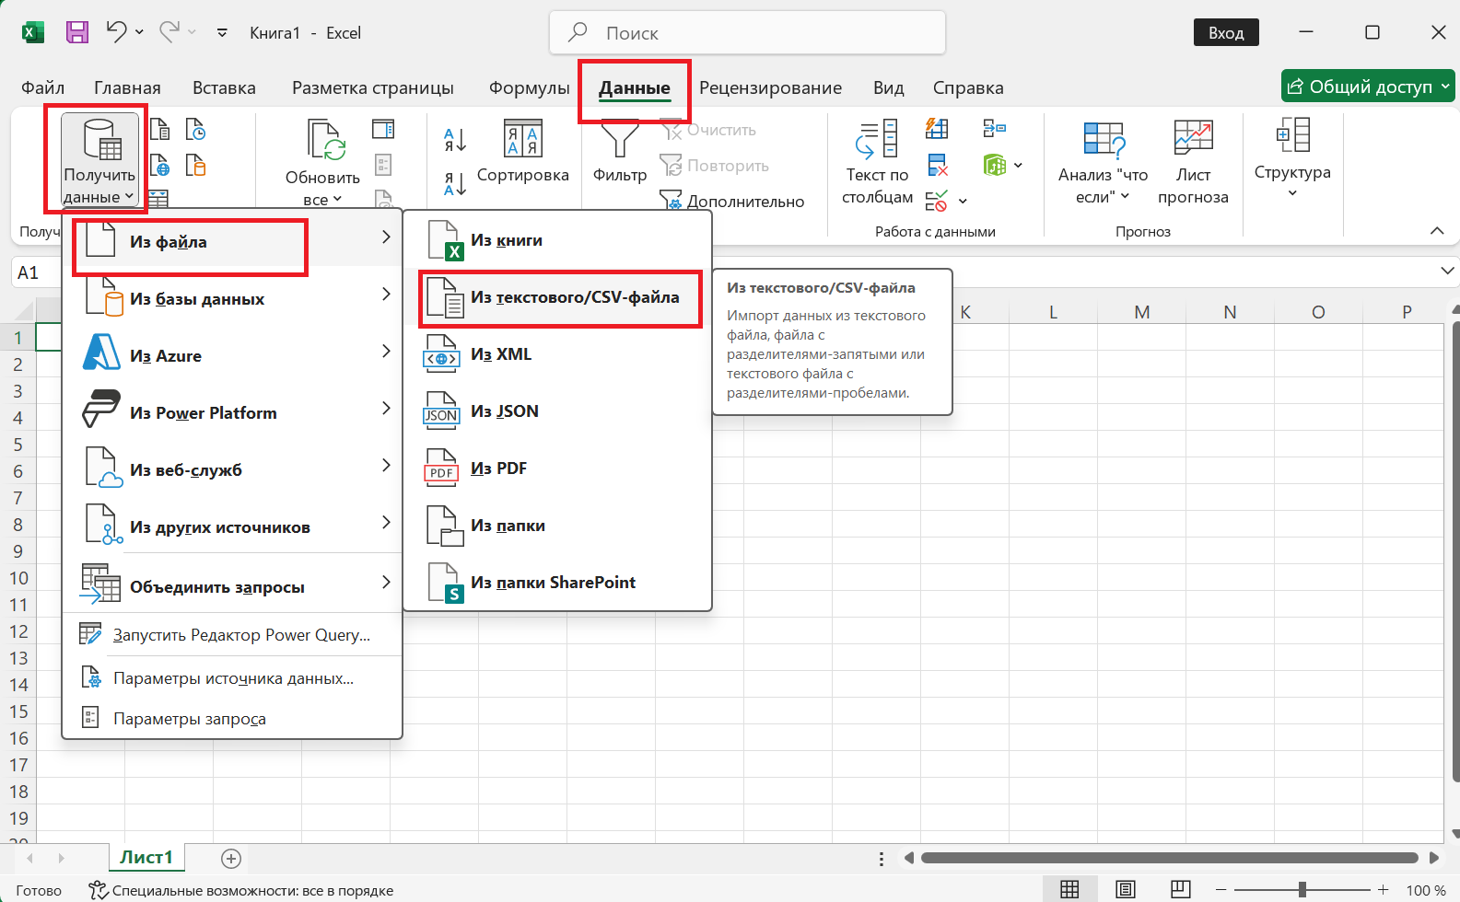Image resolution: width=1460 pixels, height=902 pixels.
Task: Add a new sheet with plus button
Action: click(231, 858)
